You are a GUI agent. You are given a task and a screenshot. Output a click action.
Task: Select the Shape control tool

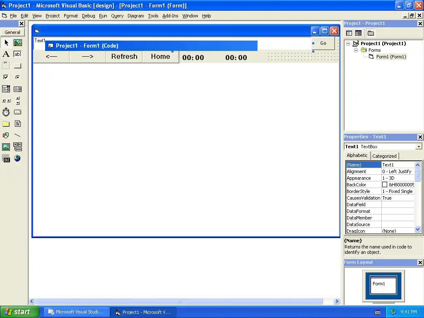pyautogui.click(x=6, y=135)
